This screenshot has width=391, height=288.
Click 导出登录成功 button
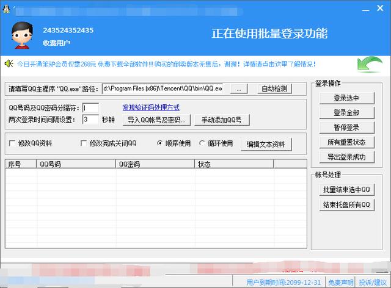pyautogui.click(x=346, y=157)
